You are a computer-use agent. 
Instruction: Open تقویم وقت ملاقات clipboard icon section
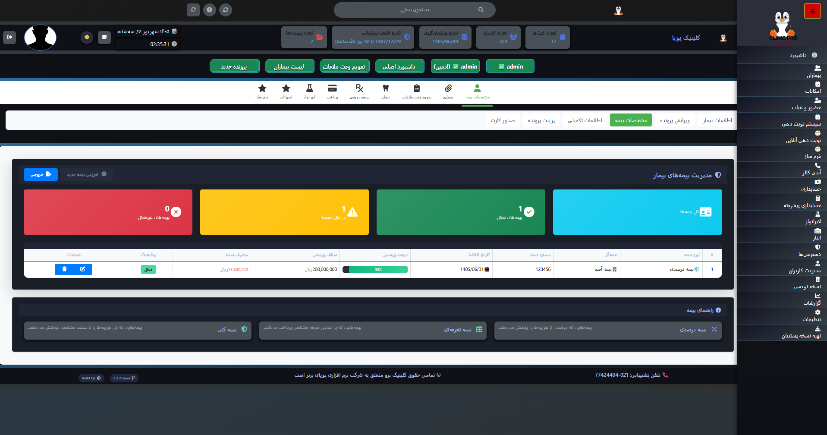(417, 92)
